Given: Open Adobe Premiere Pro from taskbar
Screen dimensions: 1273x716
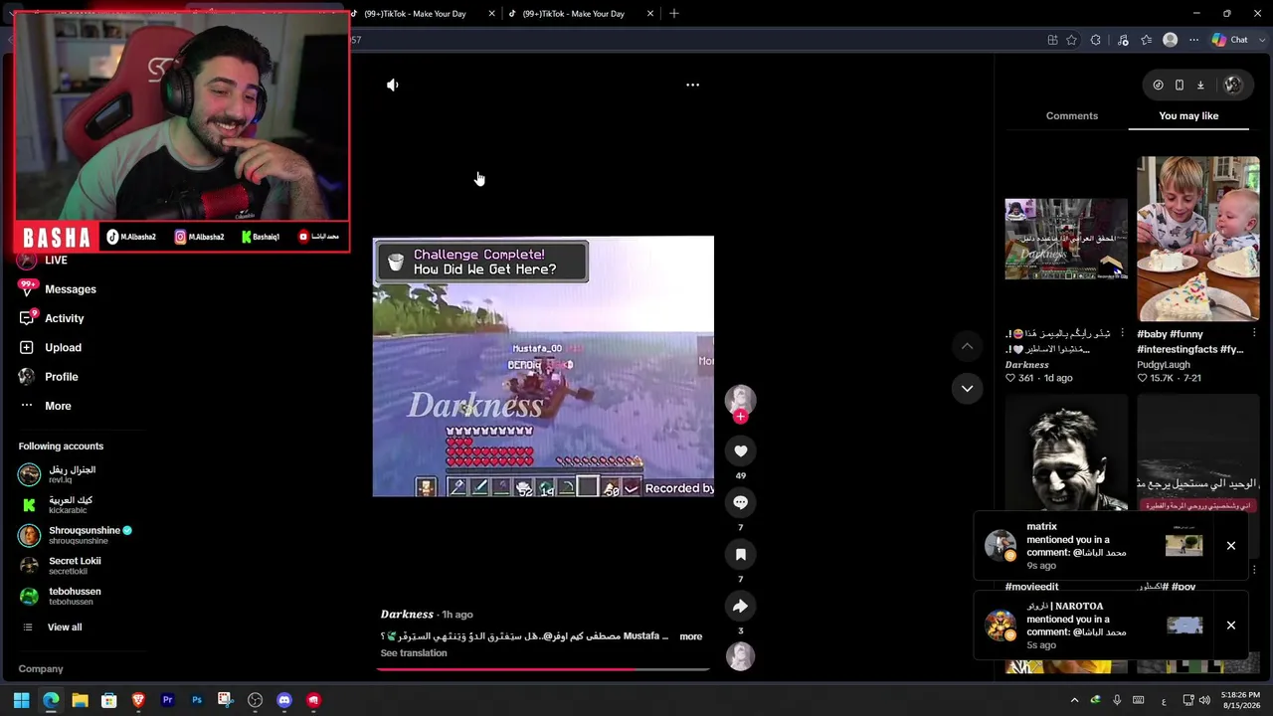Looking at the screenshot, I should (x=168, y=701).
